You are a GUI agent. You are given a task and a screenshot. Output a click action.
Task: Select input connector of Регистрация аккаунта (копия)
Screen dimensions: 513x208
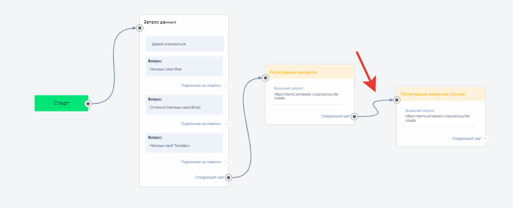tap(396, 100)
